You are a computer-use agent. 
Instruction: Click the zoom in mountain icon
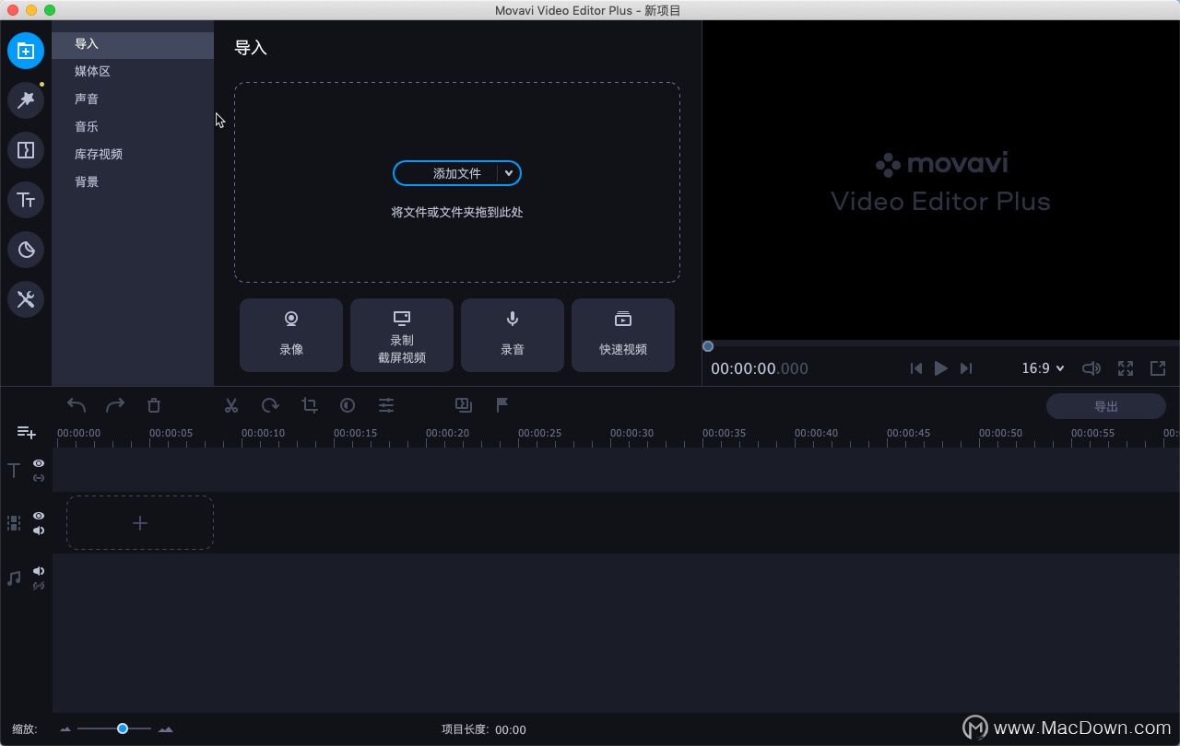[x=166, y=729]
